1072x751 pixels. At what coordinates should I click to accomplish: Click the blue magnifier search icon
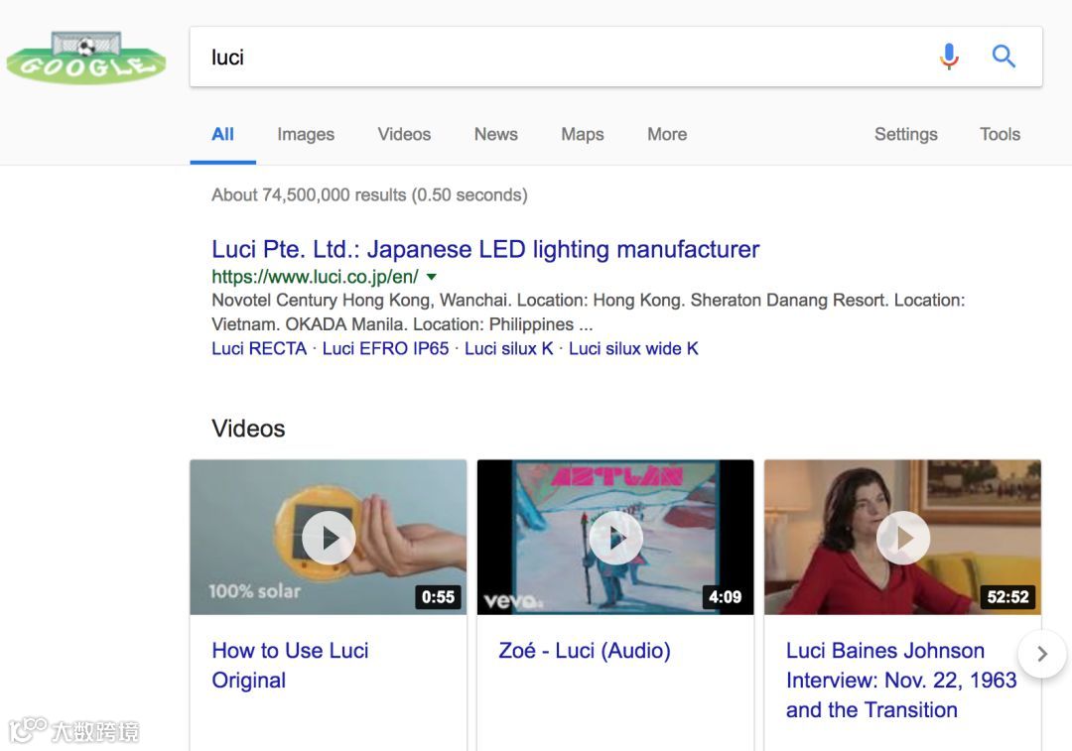1004,56
